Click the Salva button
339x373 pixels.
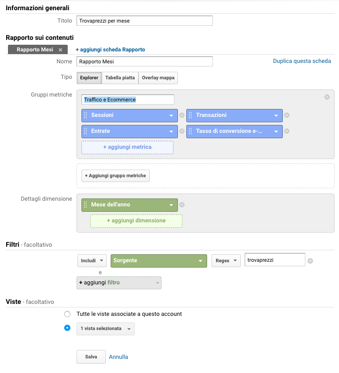pos(91,357)
